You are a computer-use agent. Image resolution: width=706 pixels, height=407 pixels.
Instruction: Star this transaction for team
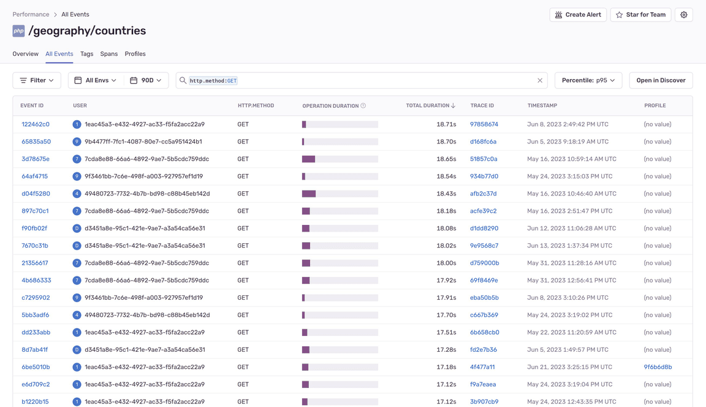point(640,15)
